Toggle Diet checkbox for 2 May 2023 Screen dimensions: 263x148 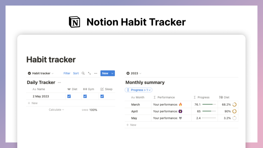point(69,96)
